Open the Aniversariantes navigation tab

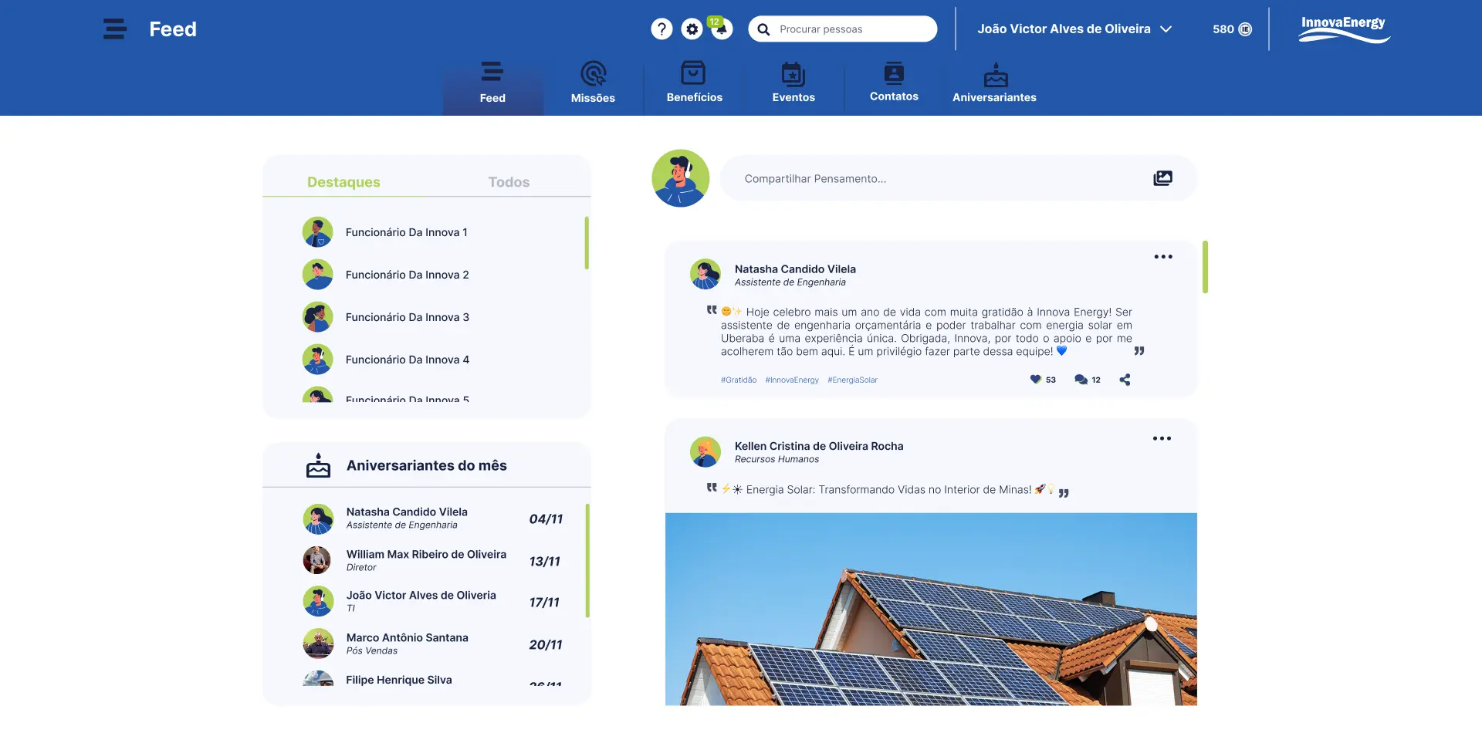pos(994,83)
